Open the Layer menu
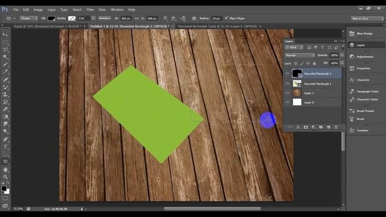 tap(52, 10)
